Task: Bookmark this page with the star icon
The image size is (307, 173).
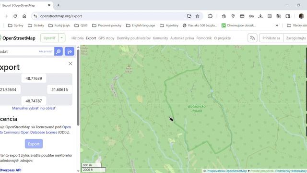Action: tap(197, 16)
